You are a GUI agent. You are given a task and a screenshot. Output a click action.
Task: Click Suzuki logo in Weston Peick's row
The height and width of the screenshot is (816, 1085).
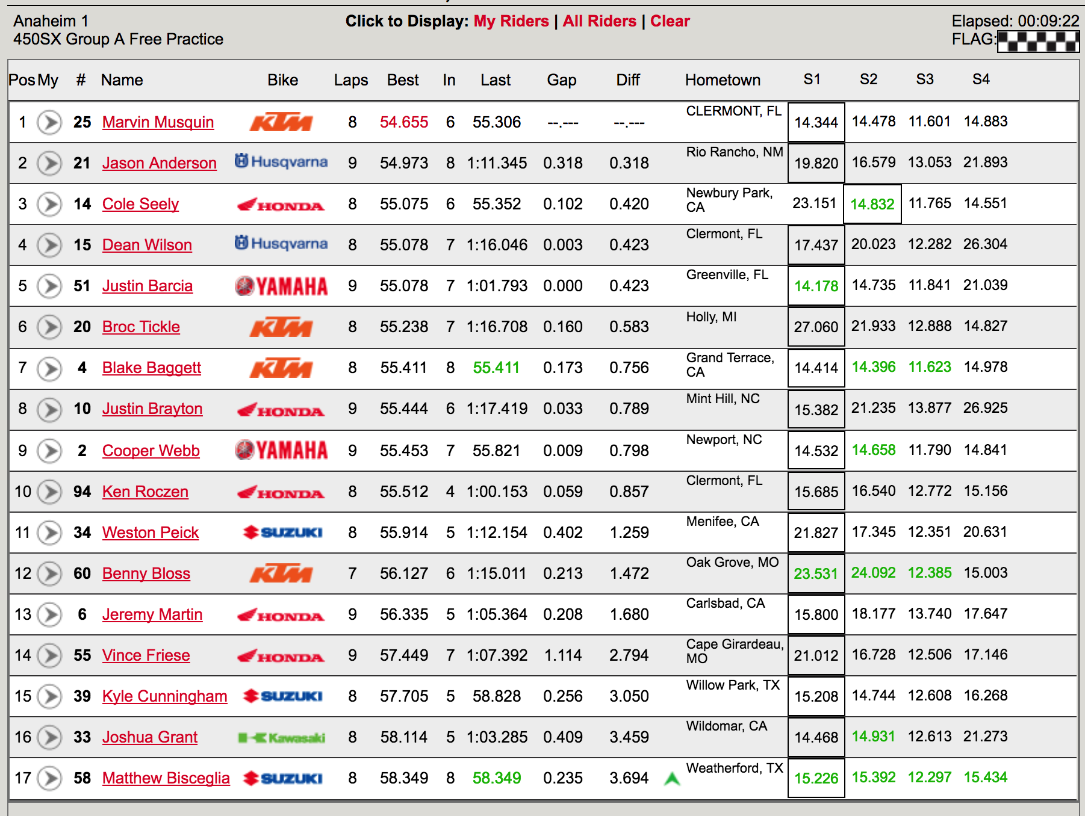[282, 533]
